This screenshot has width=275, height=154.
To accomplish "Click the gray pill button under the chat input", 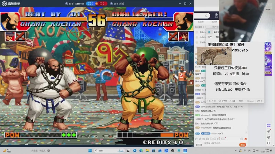I will (x=199, y=145).
